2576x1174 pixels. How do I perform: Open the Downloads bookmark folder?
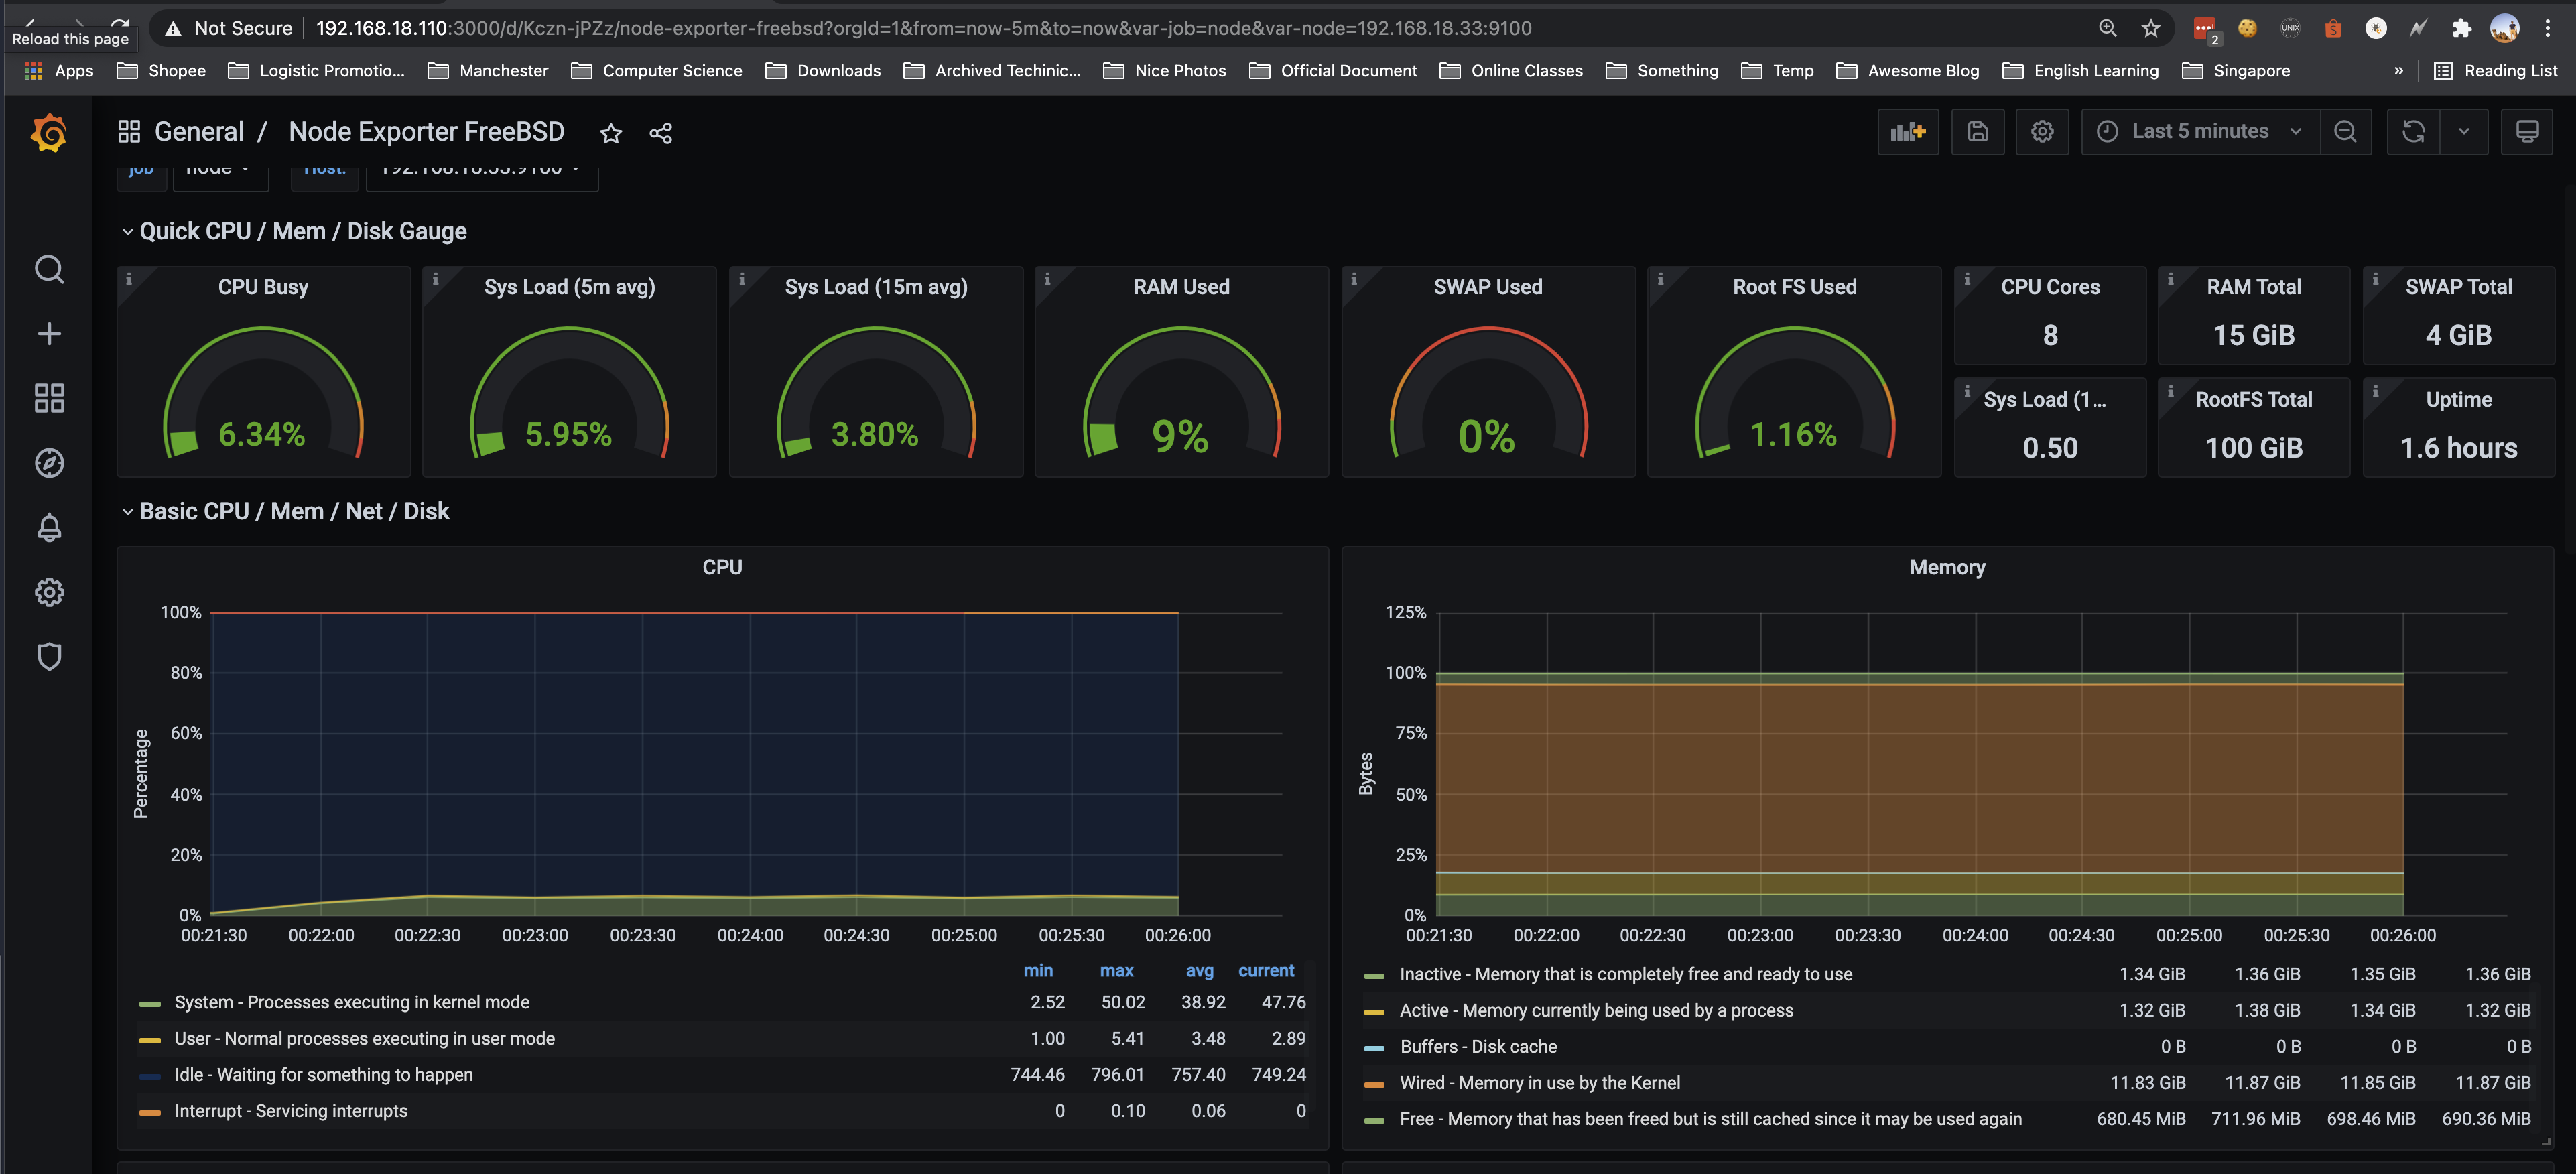(822, 70)
